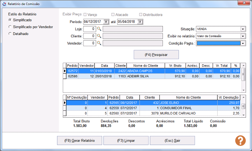This screenshot has height=151, width=252.
Task: Expand the Situação dropdown
Action: (243, 29)
